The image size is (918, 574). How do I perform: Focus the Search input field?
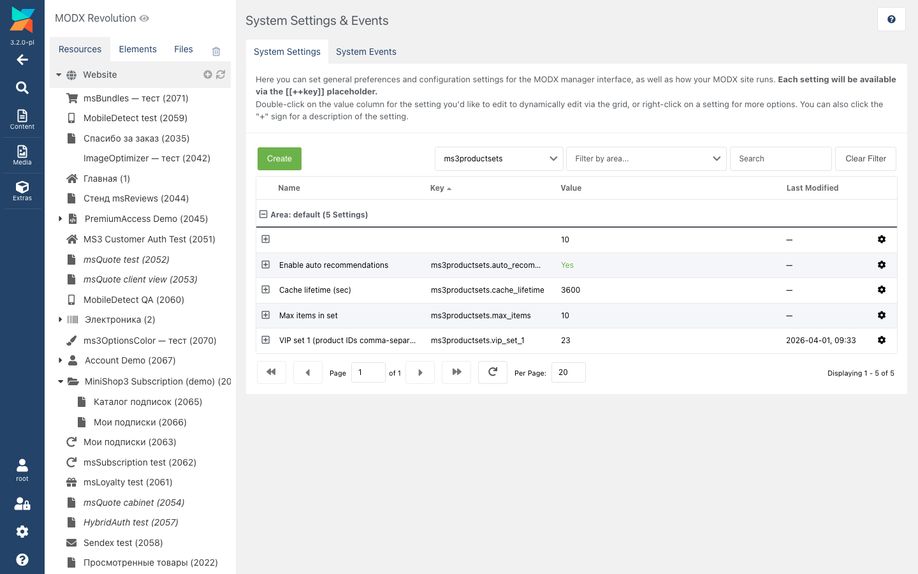[x=781, y=159]
